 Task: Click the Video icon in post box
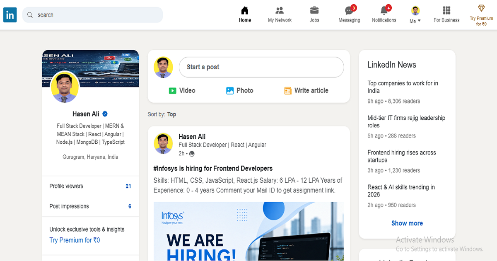tap(173, 91)
